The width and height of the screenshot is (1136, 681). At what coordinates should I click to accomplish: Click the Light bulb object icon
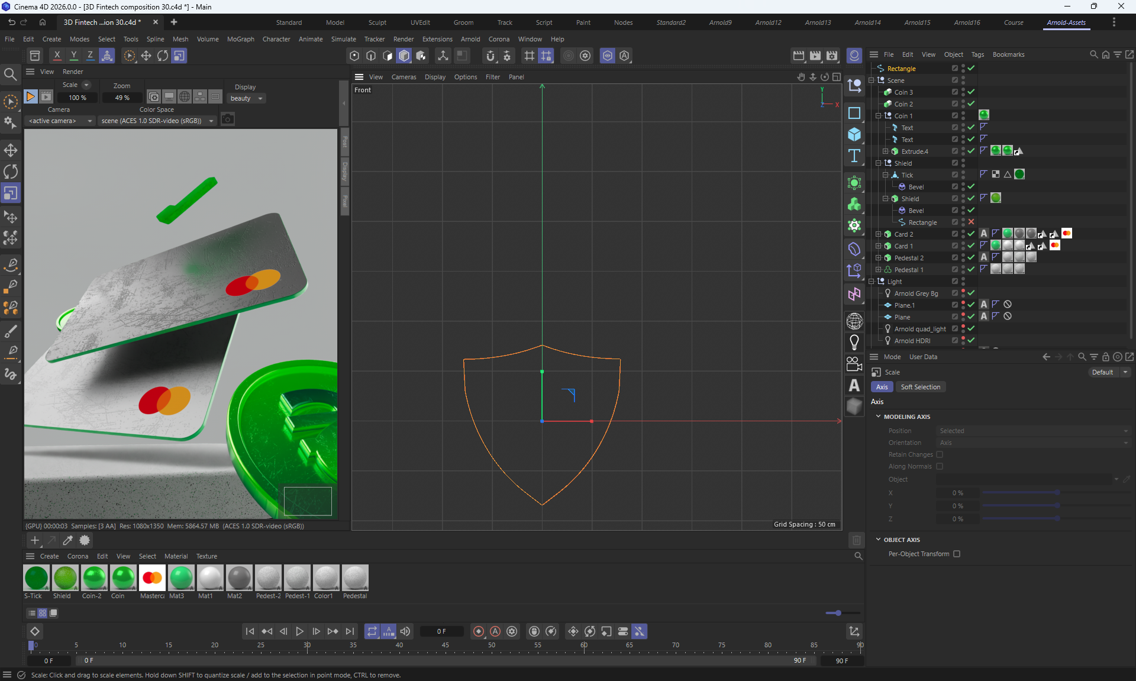(x=854, y=342)
